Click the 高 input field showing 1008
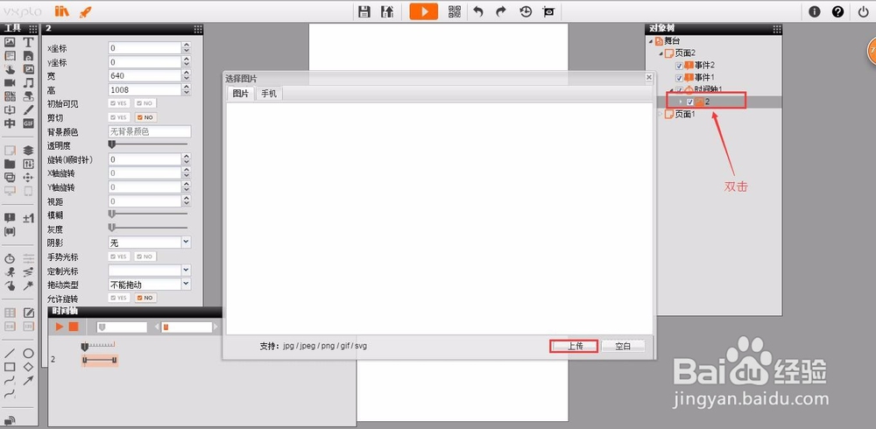The image size is (876, 429). (x=145, y=90)
